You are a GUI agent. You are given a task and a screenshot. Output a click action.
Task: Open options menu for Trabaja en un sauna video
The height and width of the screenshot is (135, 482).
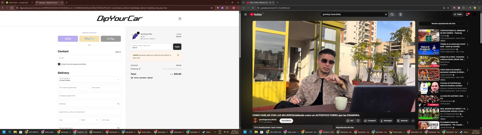coord(468,44)
